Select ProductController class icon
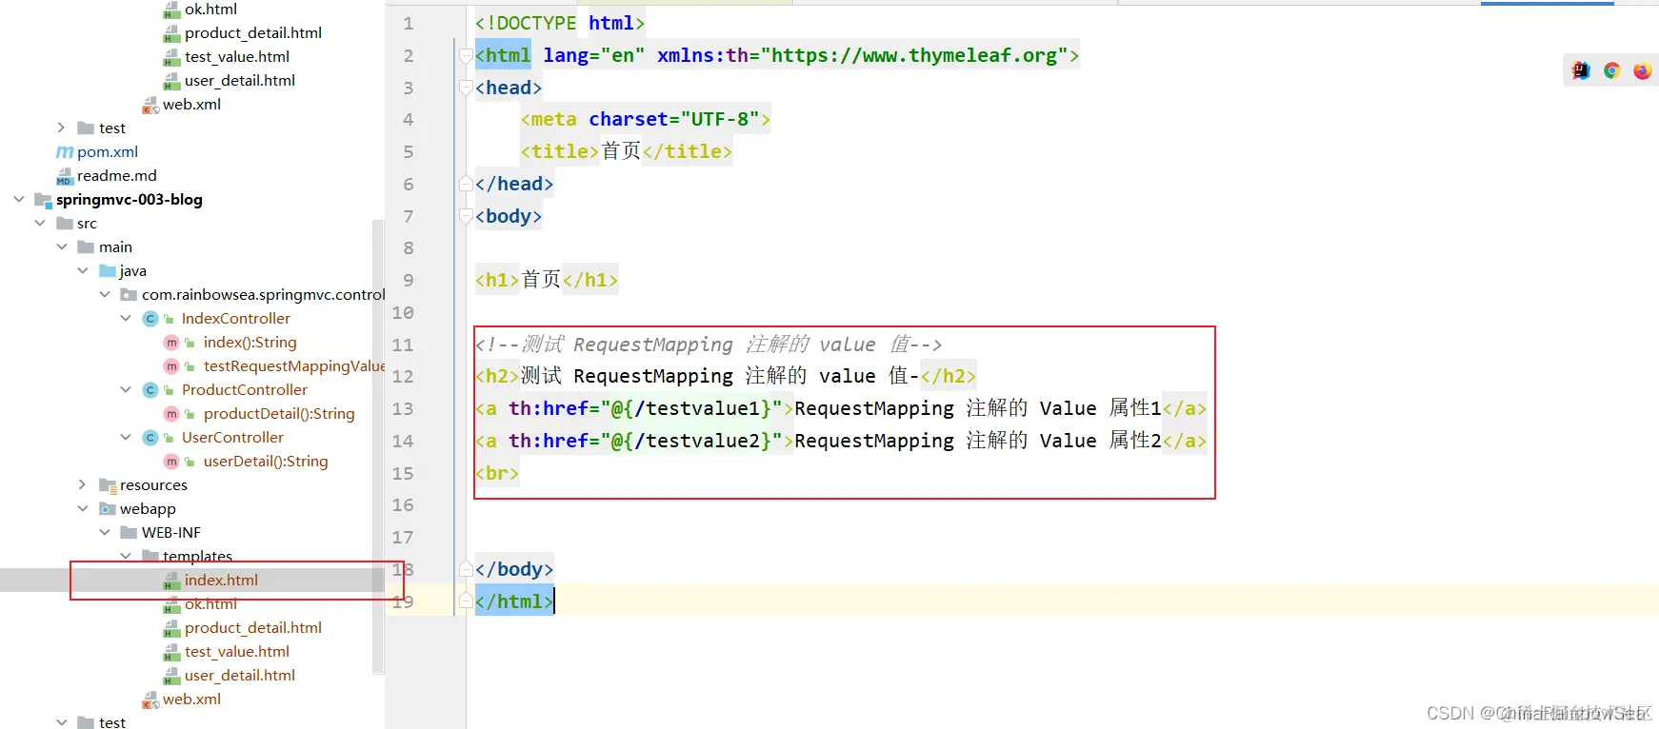This screenshot has height=729, width=1659. click(x=150, y=389)
